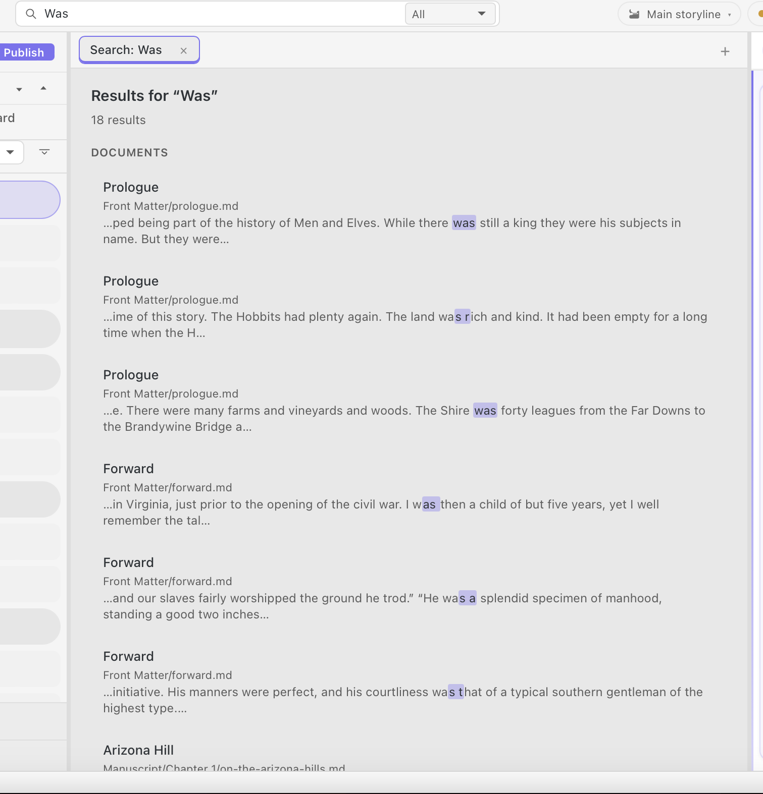The height and width of the screenshot is (794, 763).
Task: Click snippet about worshipped the ground
Action: tap(382, 606)
